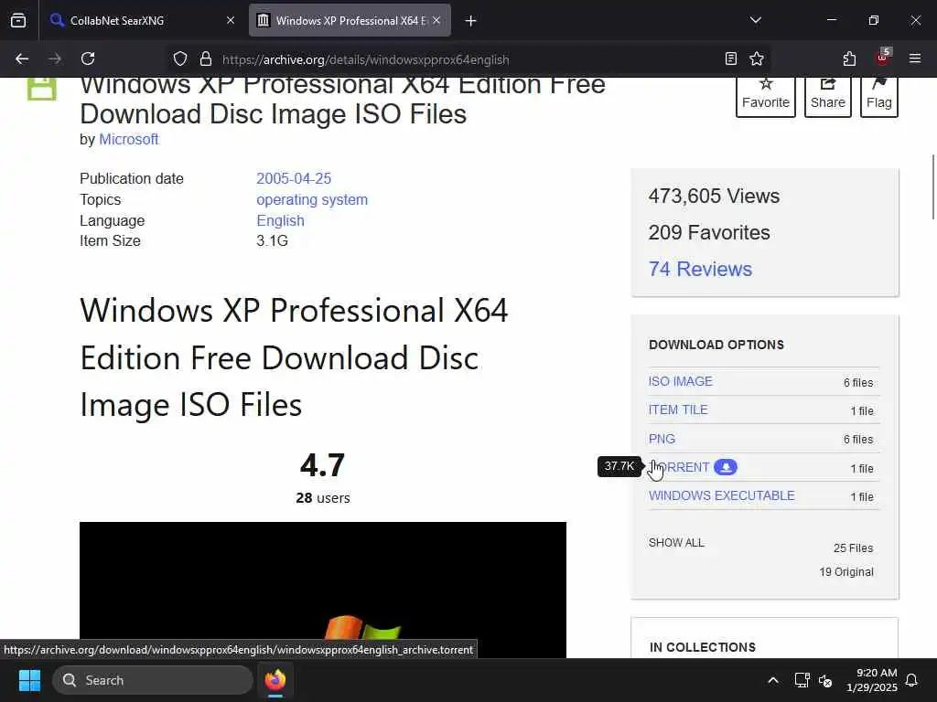937x702 pixels.
Task: Open the notifications bell icon
Action: click(912, 680)
